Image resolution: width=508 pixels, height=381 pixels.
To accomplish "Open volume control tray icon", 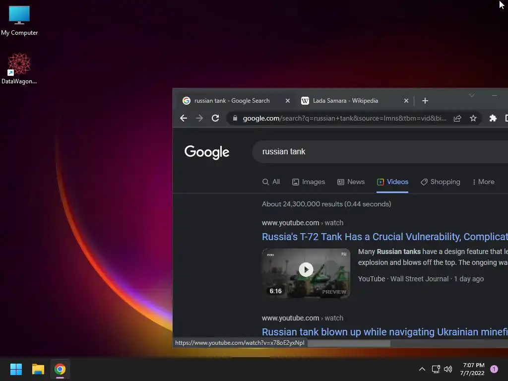I will pos(448,369).
